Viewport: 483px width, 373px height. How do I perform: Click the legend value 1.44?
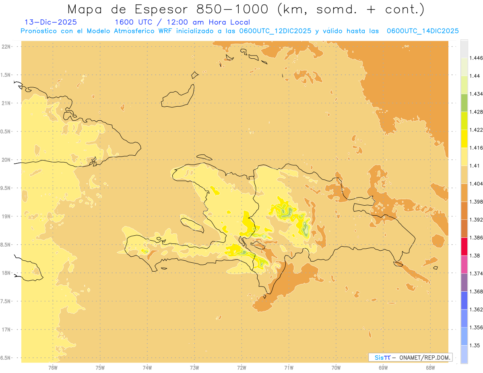(x=475, y=76)
